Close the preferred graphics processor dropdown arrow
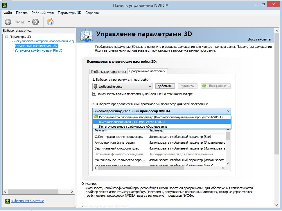 click(228, 111)
